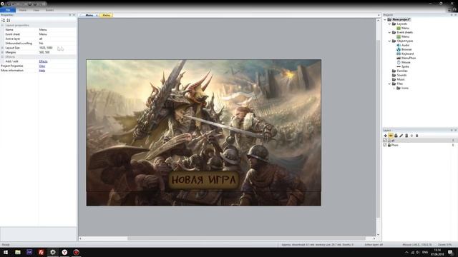Expand the Layout Size property
458x257 pixels.
pyautogui.click(x=2, y=48)
